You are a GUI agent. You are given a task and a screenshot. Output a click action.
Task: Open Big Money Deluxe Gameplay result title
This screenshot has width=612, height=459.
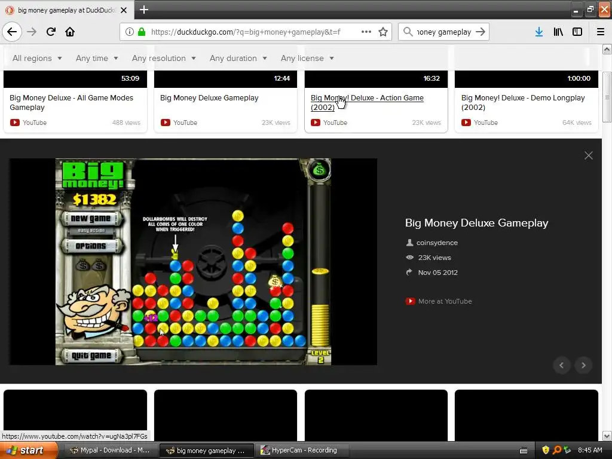tap(209, 98)
